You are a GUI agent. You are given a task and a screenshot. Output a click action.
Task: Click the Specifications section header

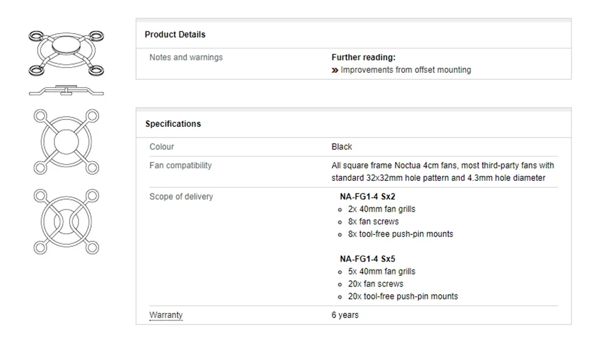173,124
